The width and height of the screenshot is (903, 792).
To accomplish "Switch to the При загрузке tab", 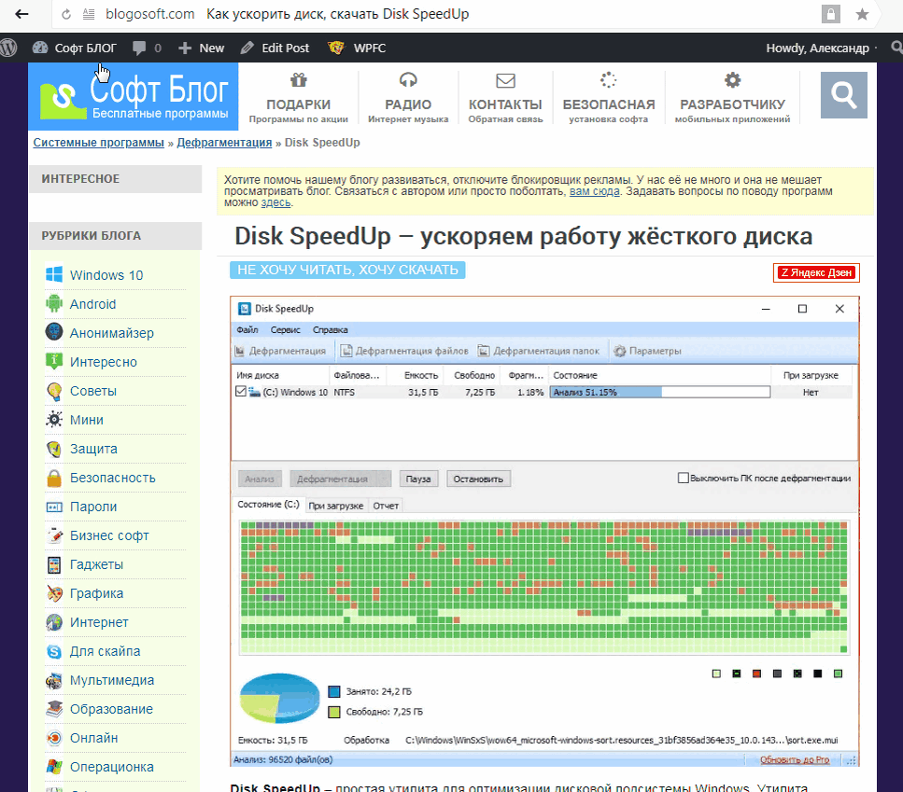I will tap(336, 506).
